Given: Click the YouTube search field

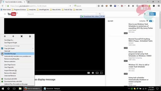Looking at the screenshot, I should pos(61,14).
